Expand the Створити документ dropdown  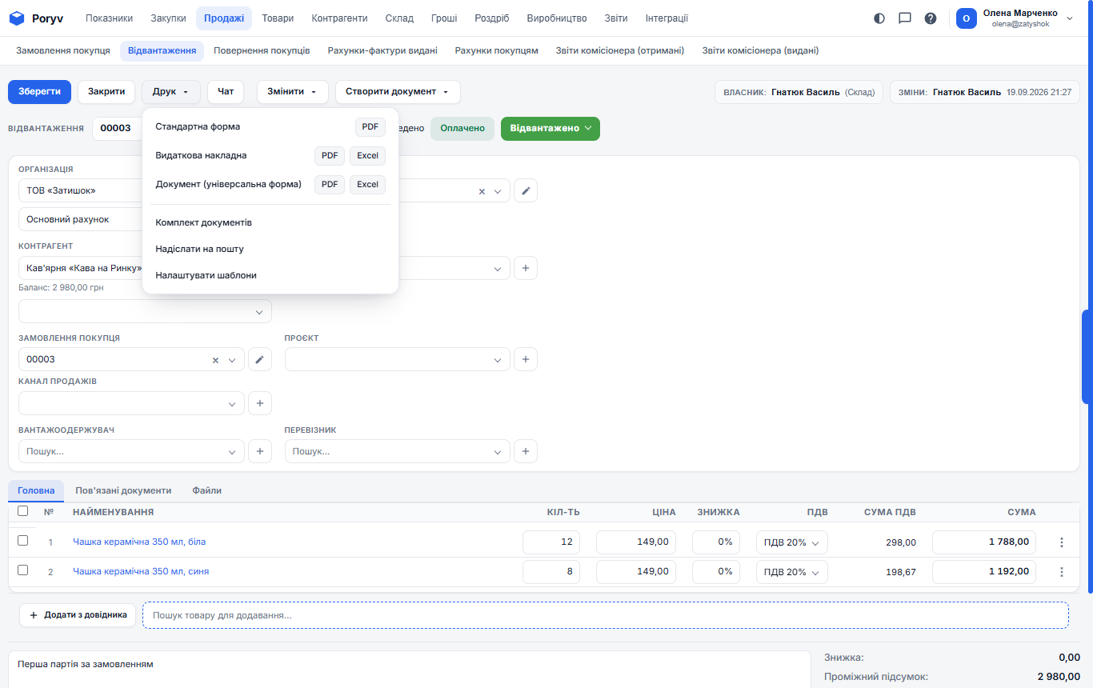398,92
